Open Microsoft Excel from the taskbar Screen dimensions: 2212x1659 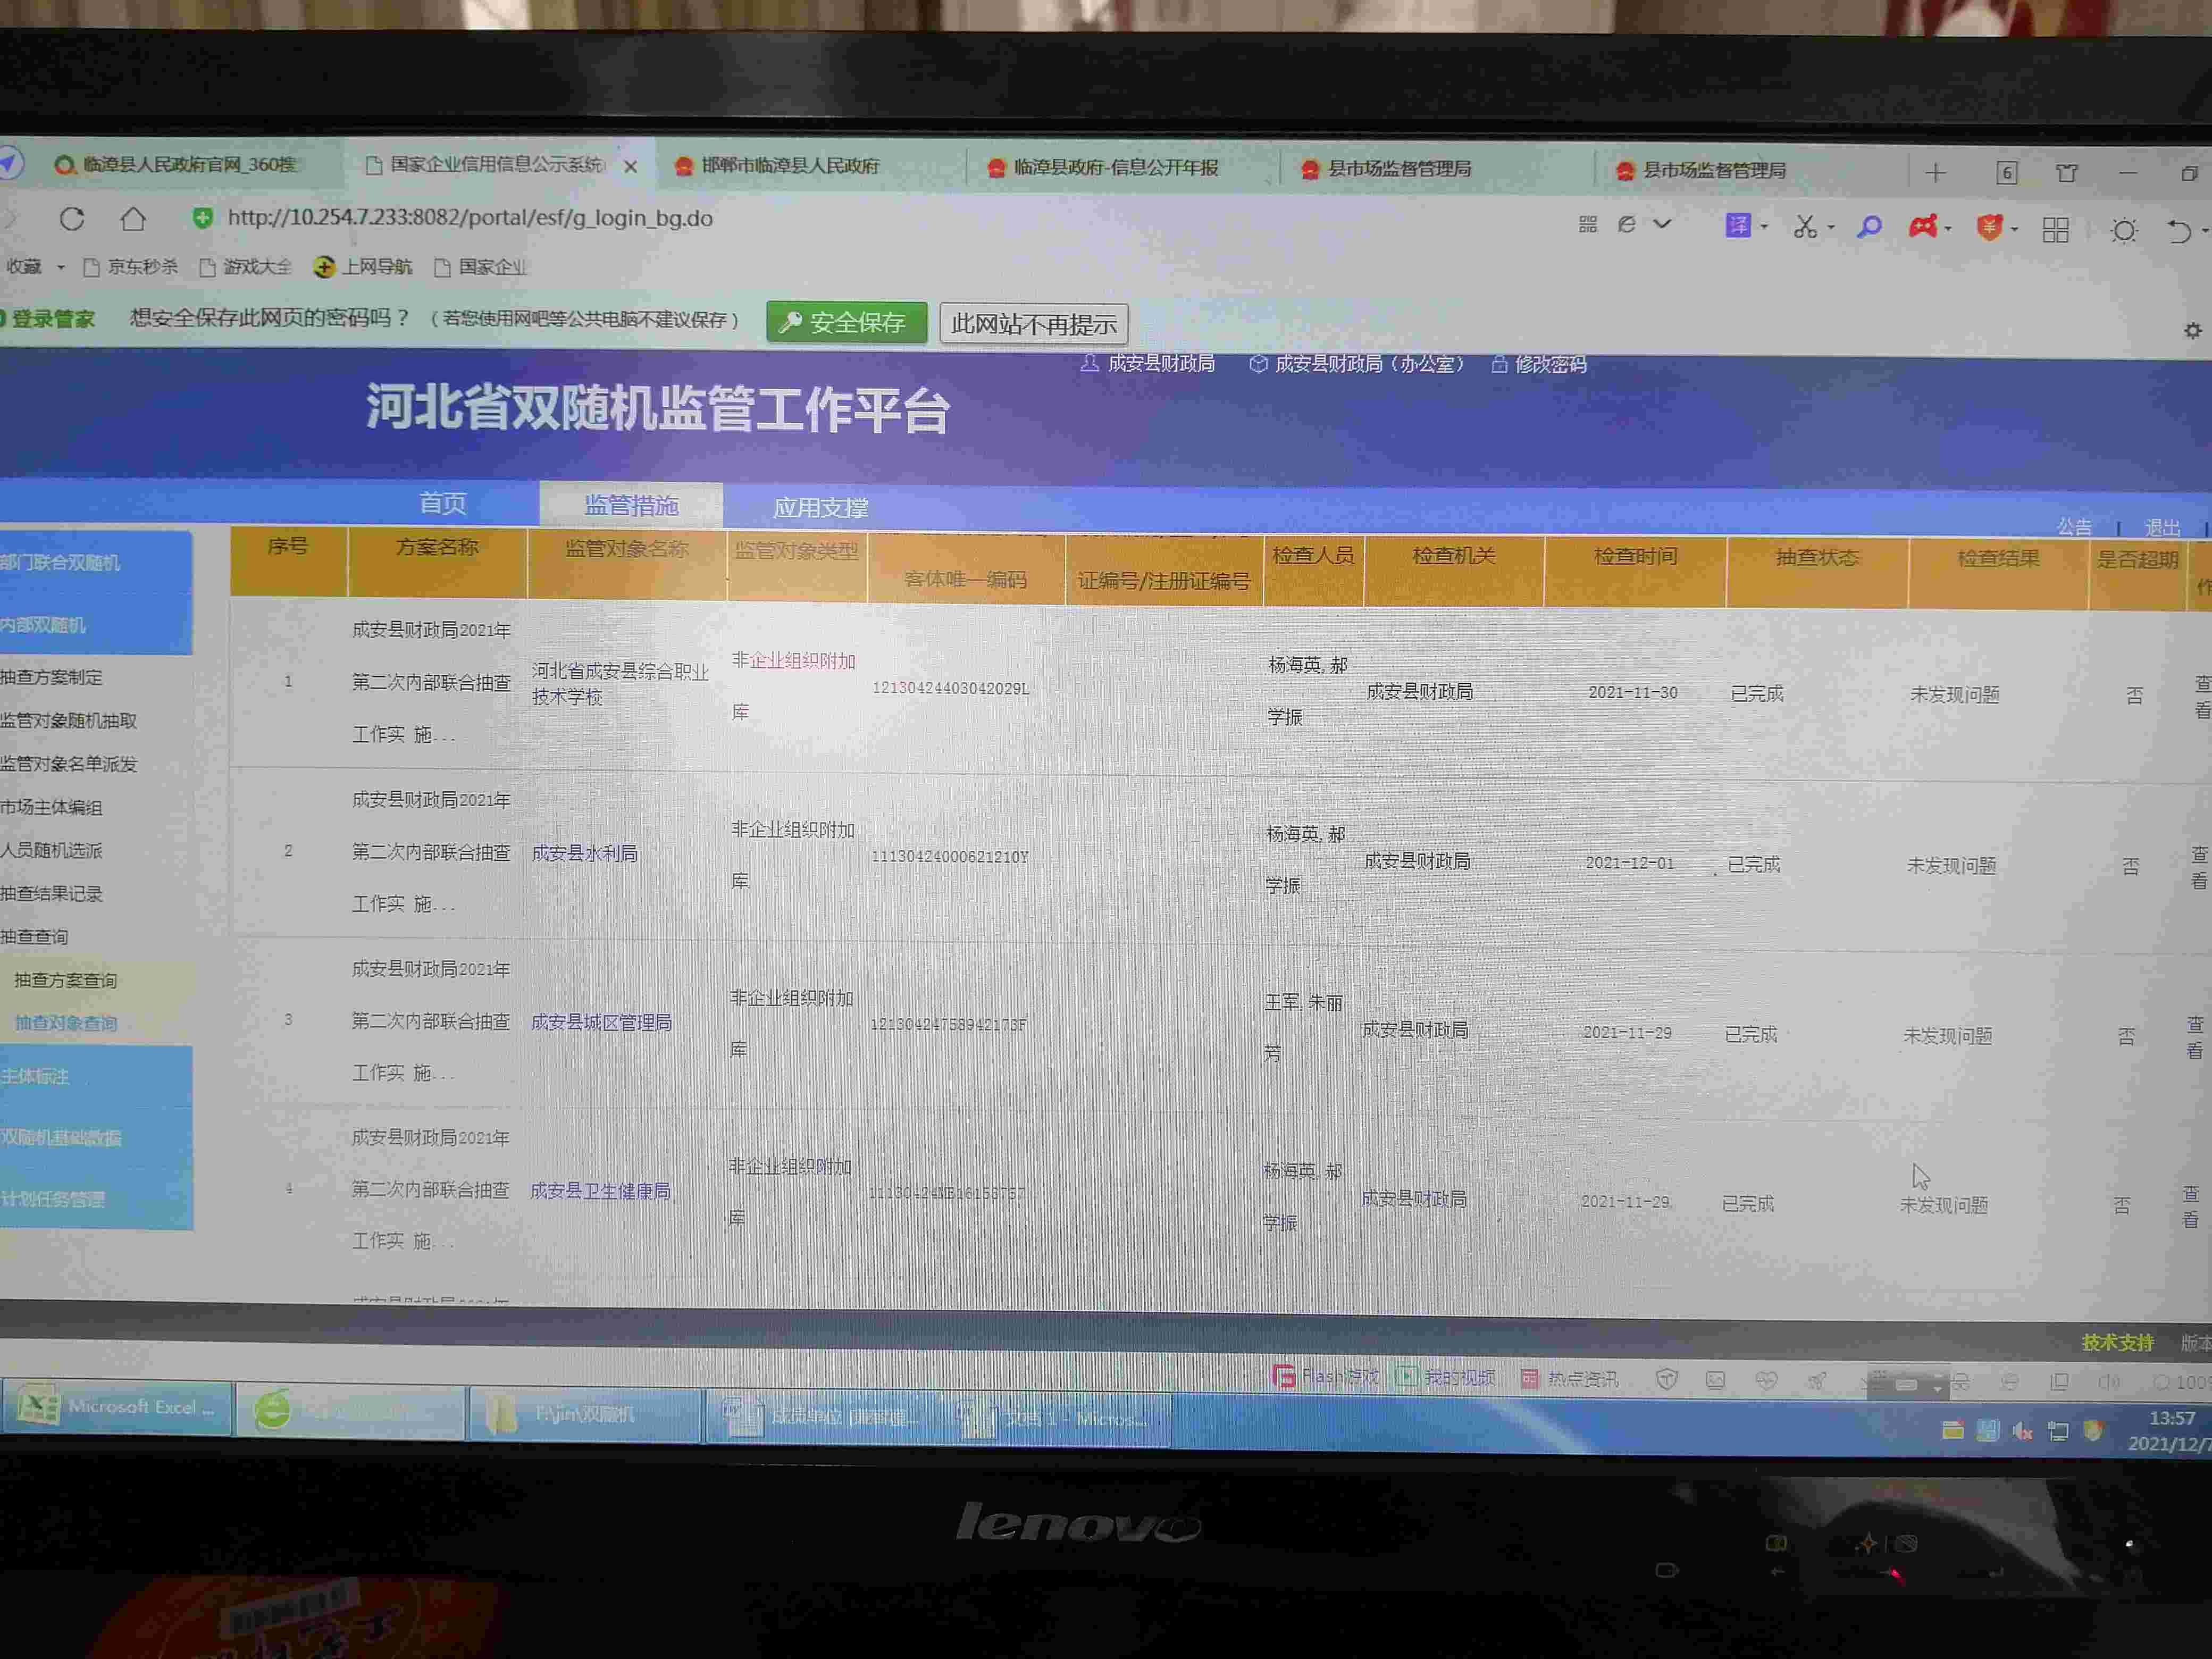117,1408
